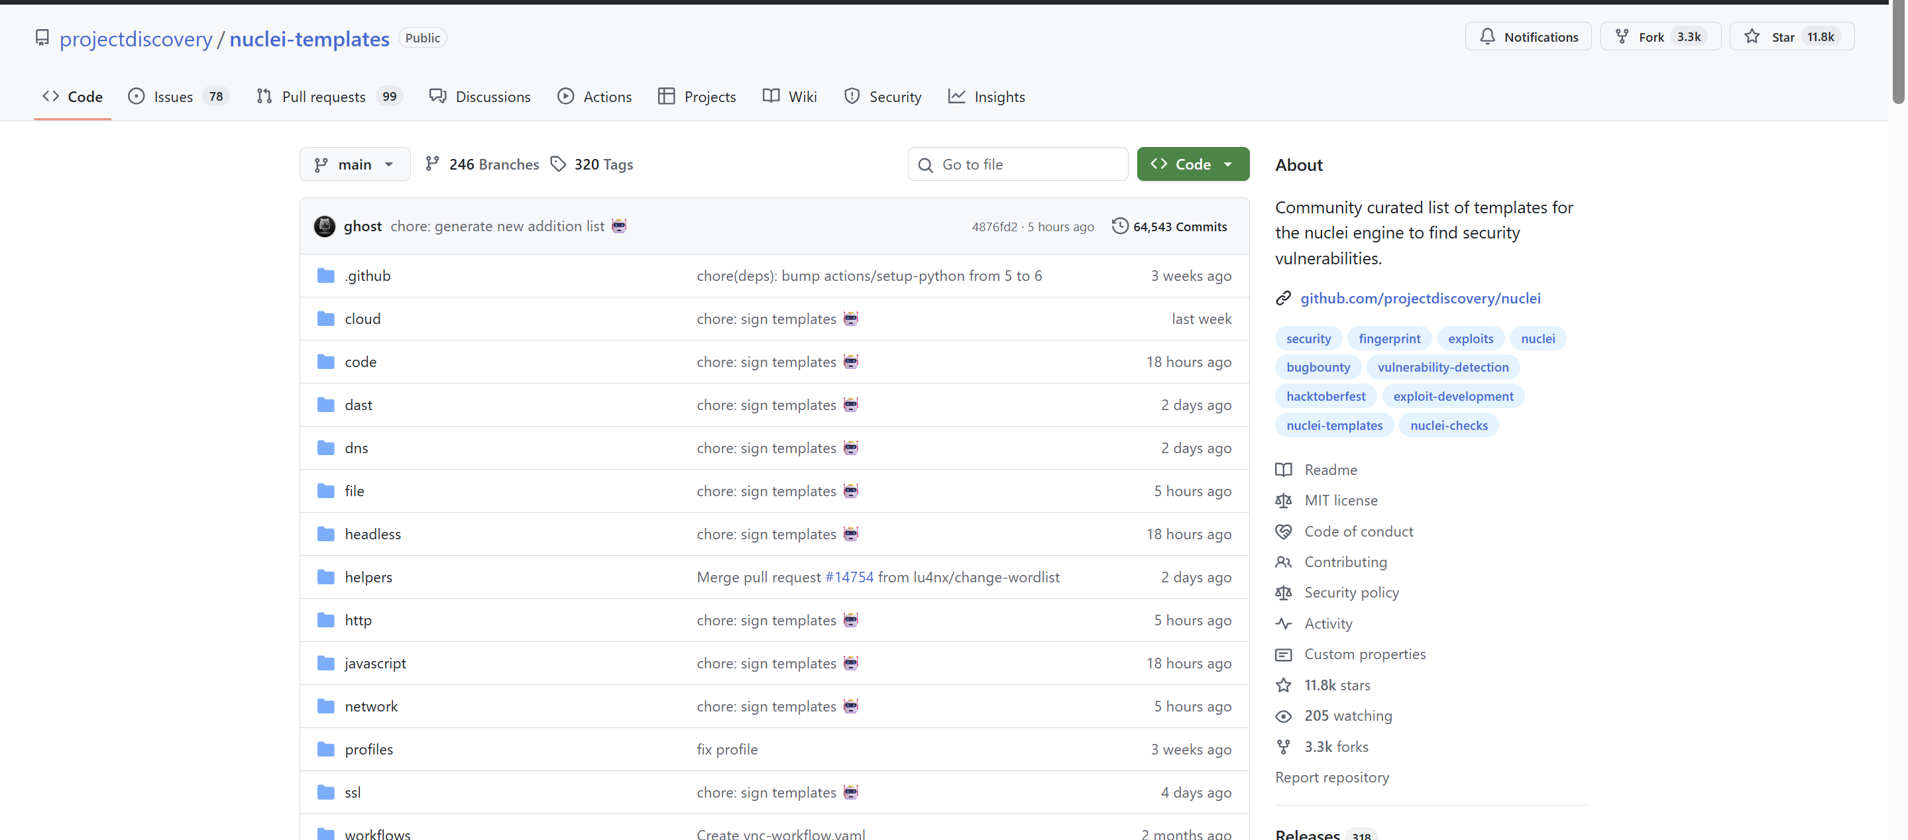
Task: Open the Actions tab
Action: pos(594,97)
